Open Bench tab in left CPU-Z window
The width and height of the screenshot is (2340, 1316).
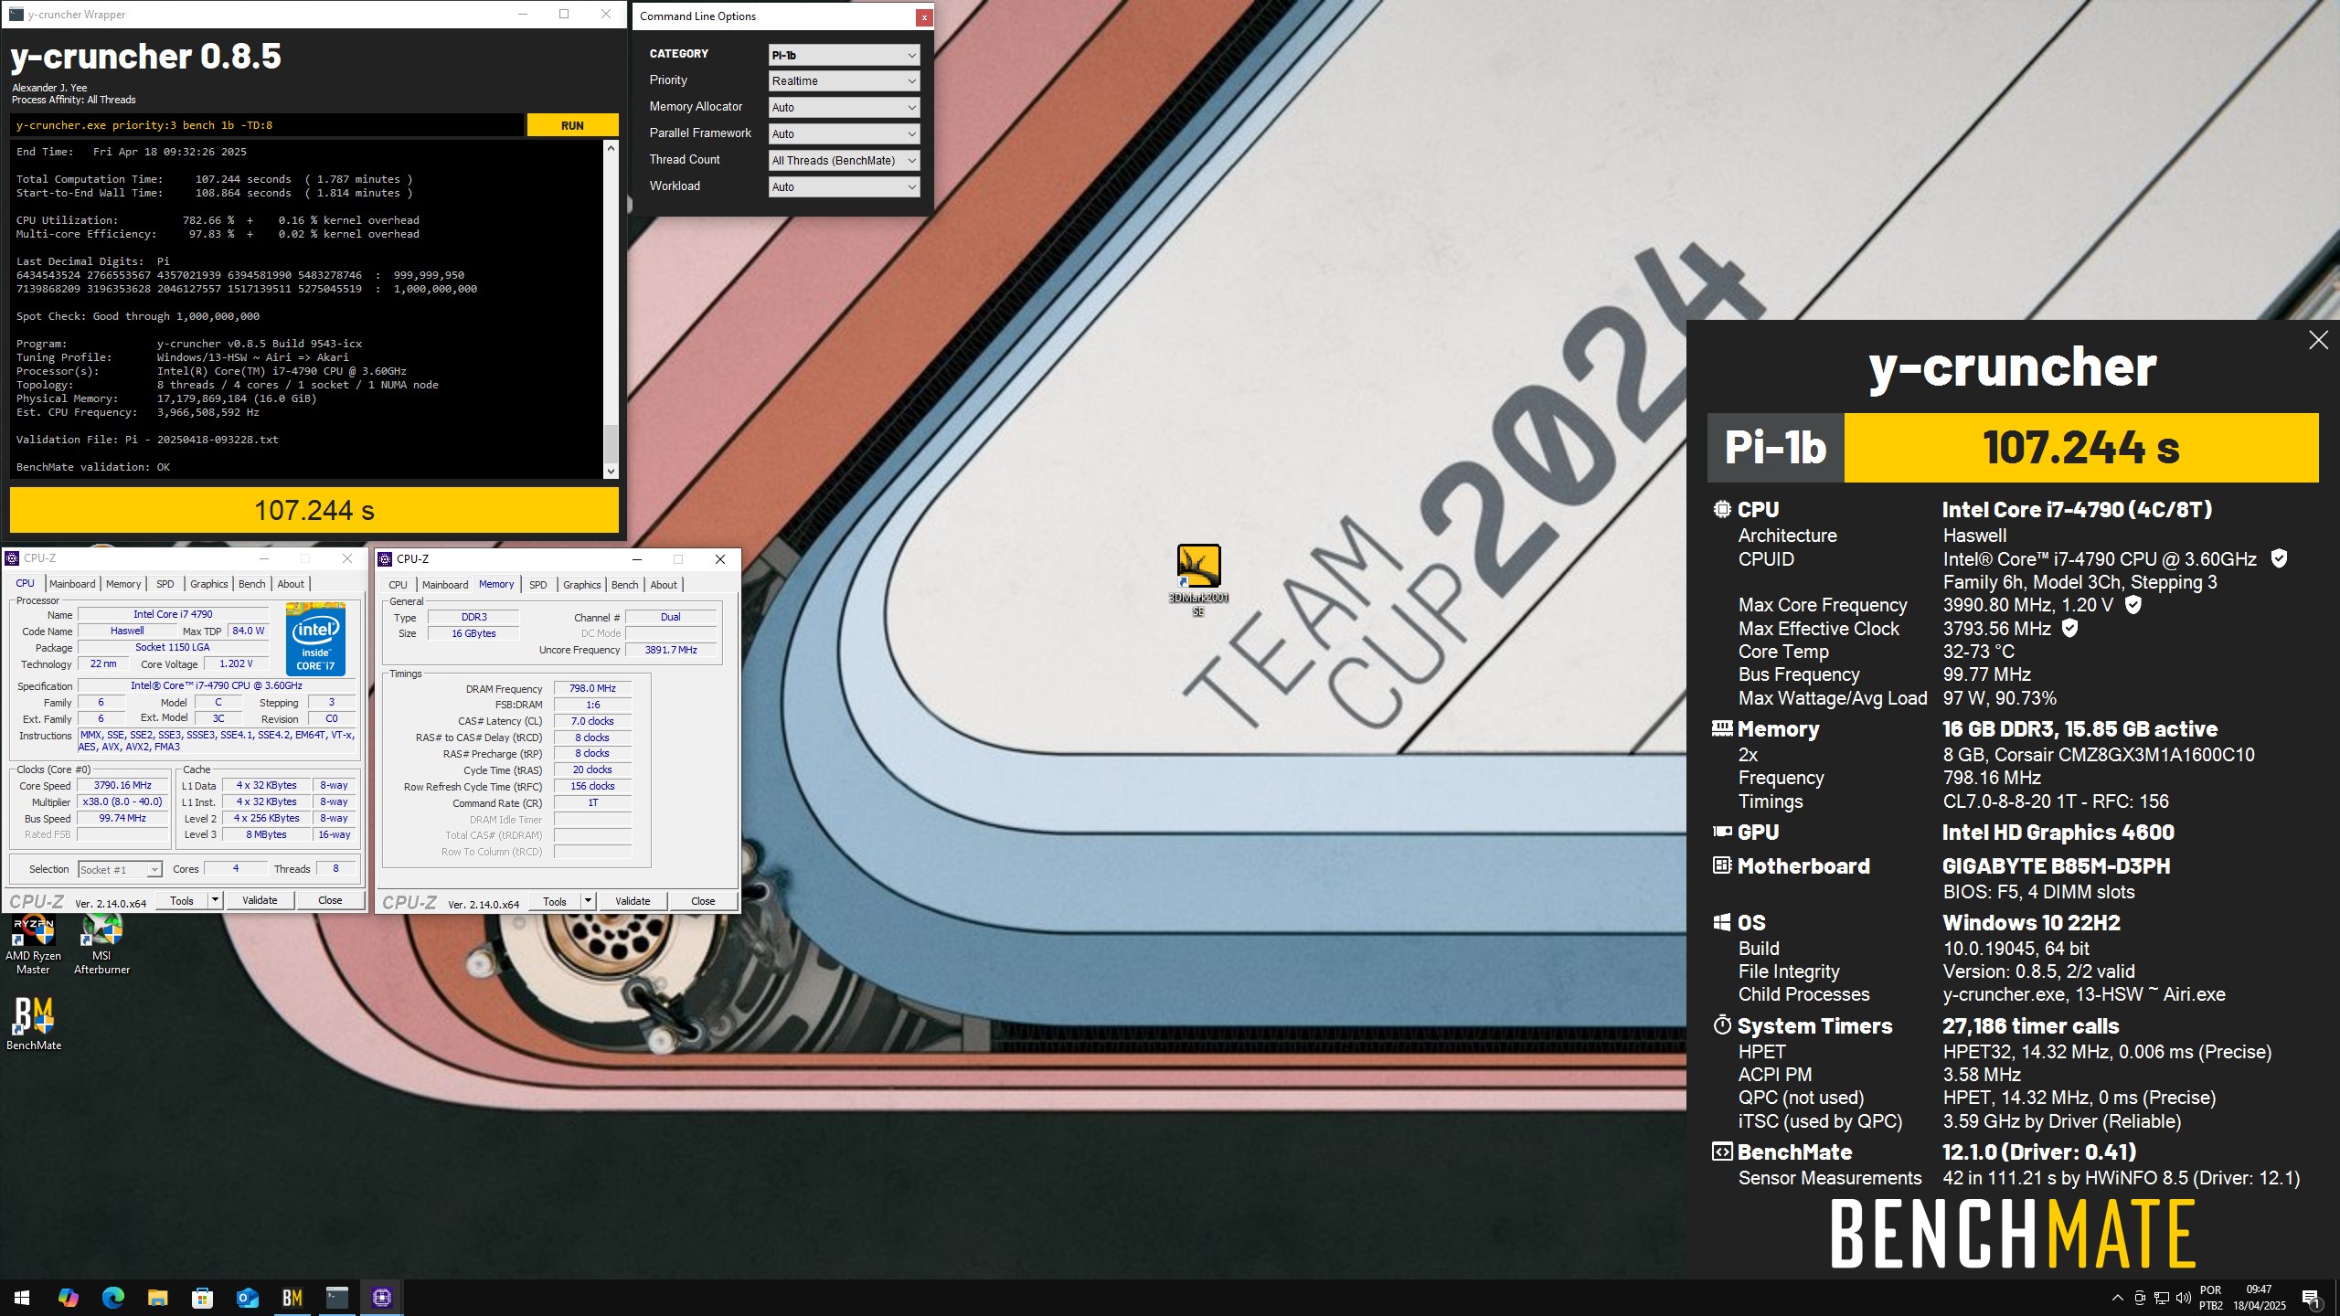pyautogui.click(x=251, y=584)
